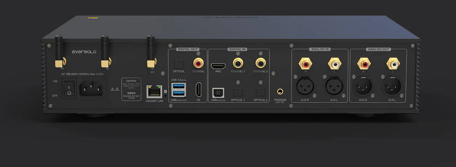Viewport: 456px width, 167px height.
Task: Click the IIS HDMI-style output port
Action: click(199, 89)
